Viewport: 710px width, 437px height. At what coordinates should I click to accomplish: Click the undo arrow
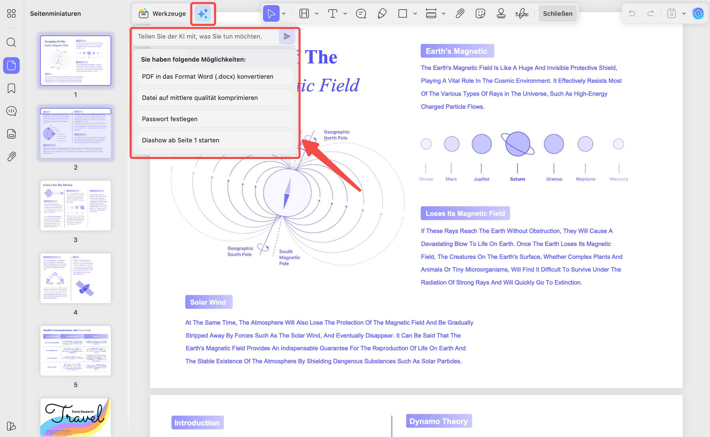632,13
